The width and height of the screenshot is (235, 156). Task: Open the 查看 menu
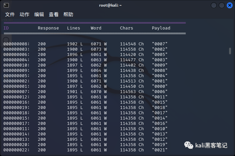[x=54, y=15]
